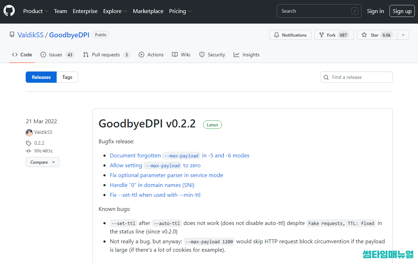
Task: Open 'Document forgotten --max-payload' commit link
Action: click(179, 156)
